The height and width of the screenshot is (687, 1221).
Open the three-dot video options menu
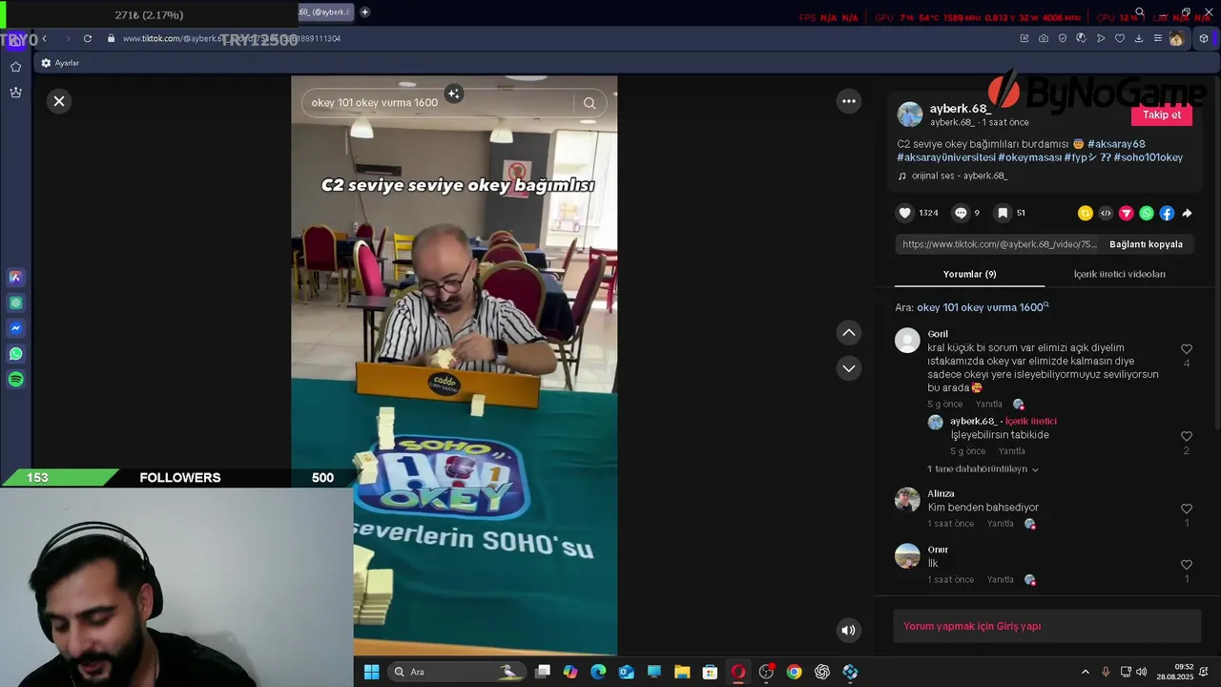849,101
